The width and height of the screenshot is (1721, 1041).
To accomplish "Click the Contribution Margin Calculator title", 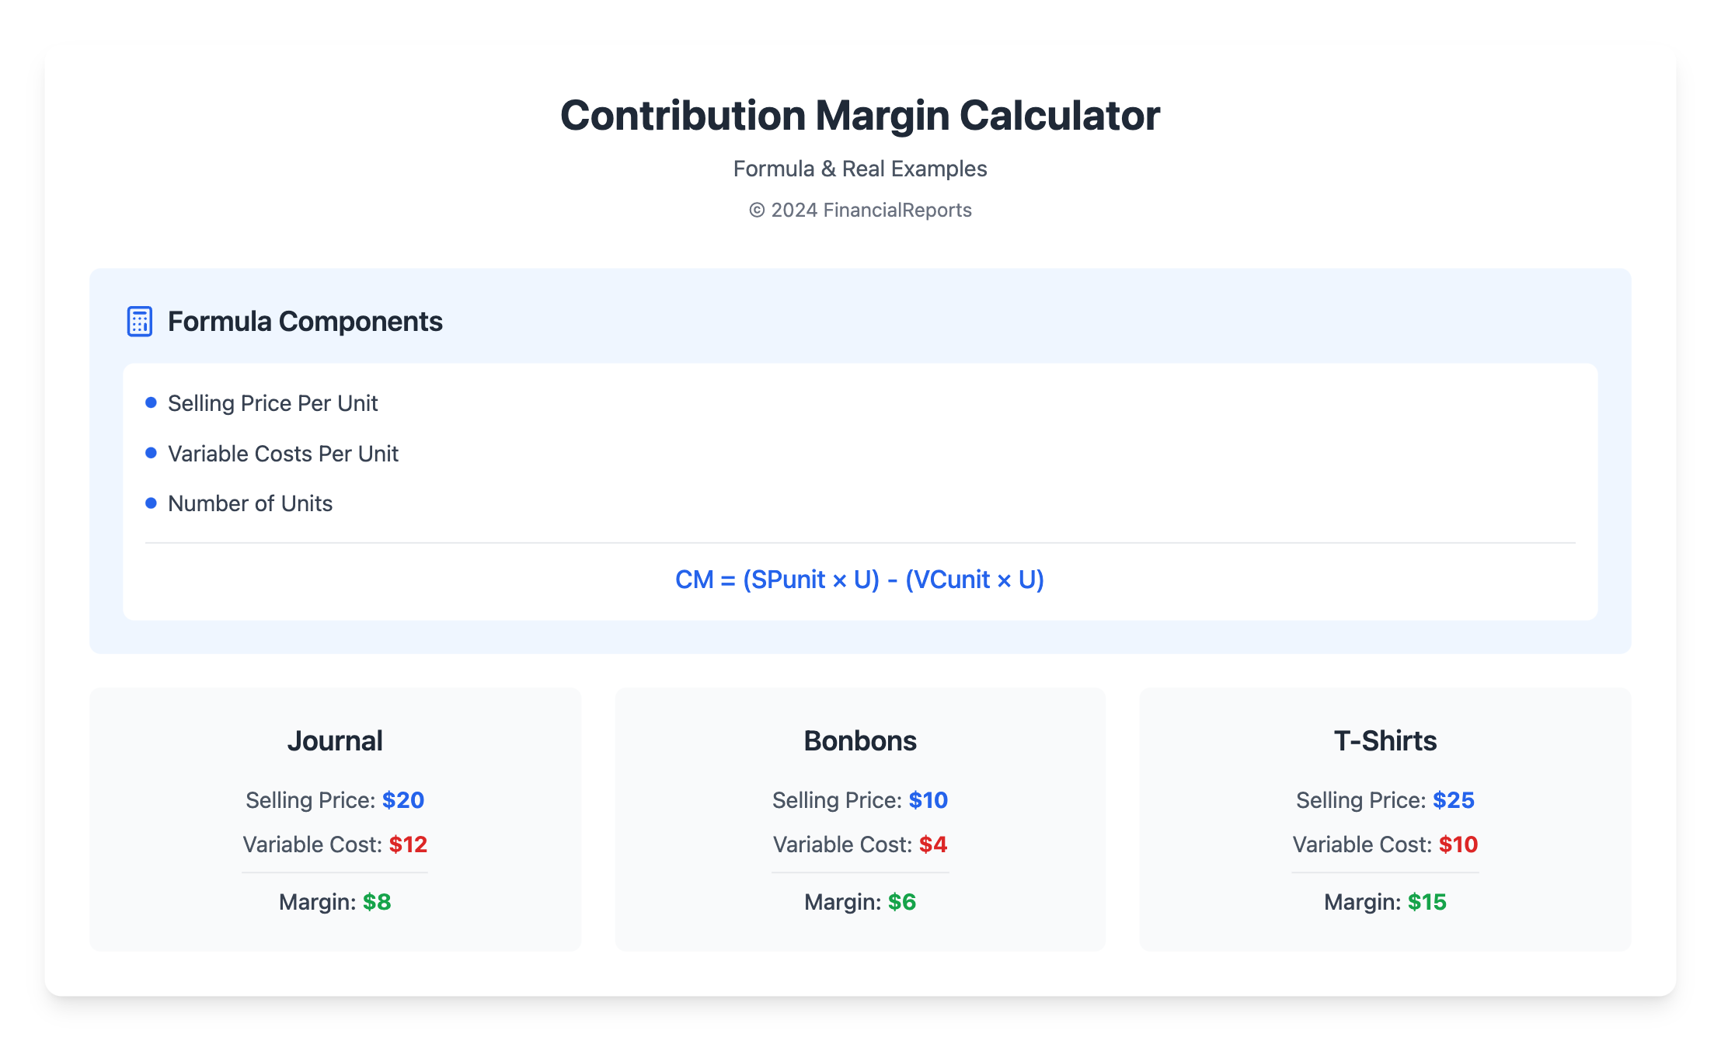I will [860, 116].
